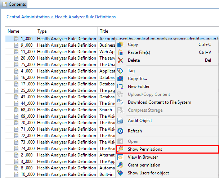Click the red Delete X icon
This screenshot has width=219, height=178.
(x=121, y=60)
